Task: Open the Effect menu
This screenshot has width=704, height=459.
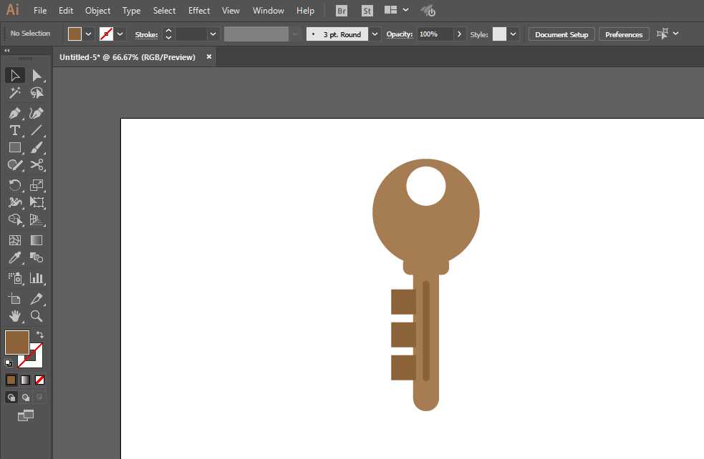Action: [x=199, y=11]
